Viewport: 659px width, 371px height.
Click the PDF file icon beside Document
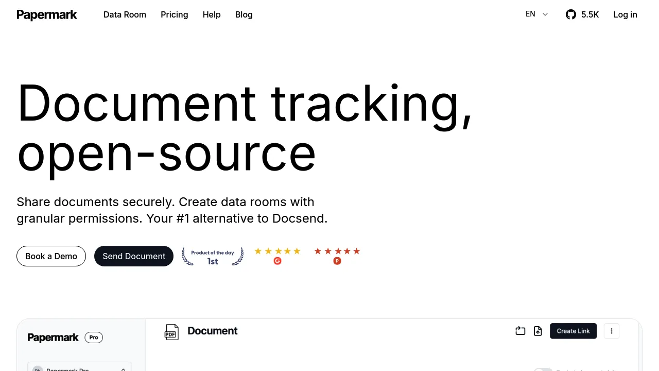point(171,332)
